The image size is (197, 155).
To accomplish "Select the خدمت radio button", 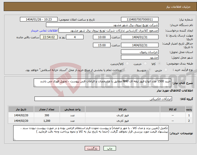I will coord(145,63).
